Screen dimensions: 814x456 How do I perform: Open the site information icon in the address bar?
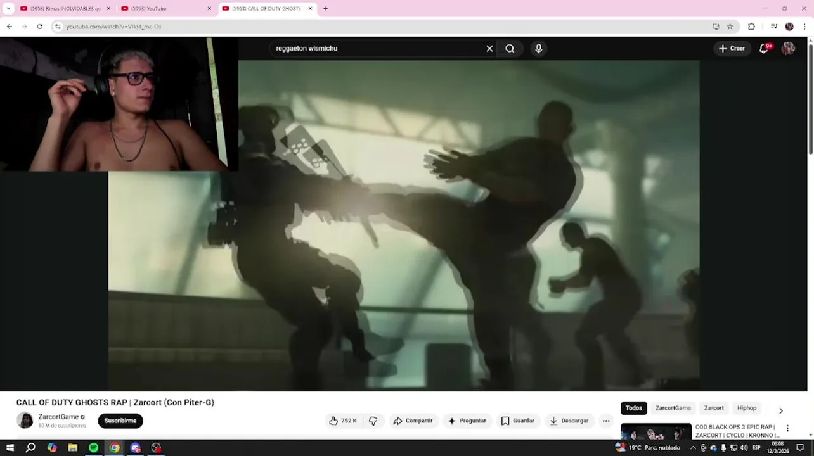pos(58,27)
